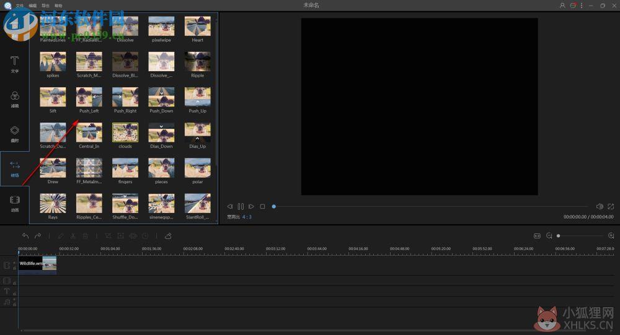Open the 4:3 aspect ratio selector
The width and height of the screenshot is (620, 335).
(247, 217)
